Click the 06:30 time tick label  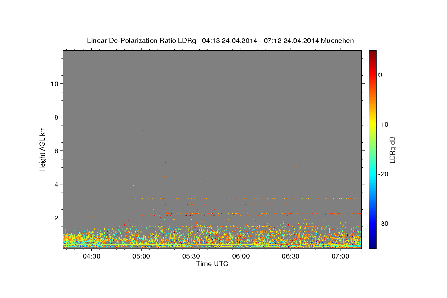[291, 256]
